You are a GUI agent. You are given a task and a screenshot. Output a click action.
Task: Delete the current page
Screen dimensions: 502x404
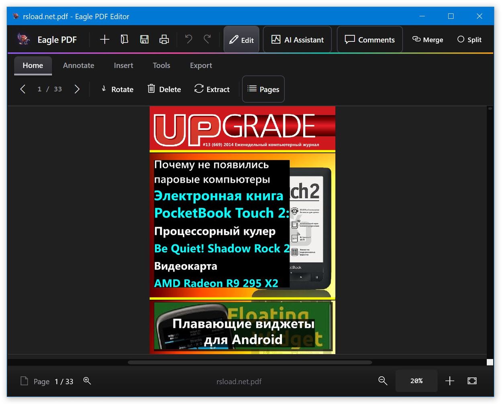pyautogui.click(x=164, y=89)
